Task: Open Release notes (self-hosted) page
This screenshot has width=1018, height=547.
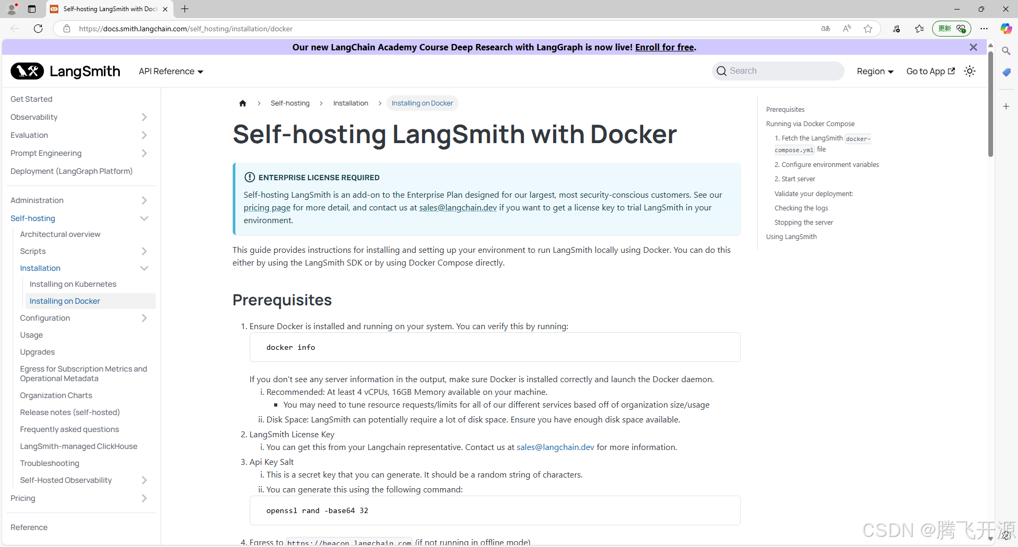Action: click(70, 412)
